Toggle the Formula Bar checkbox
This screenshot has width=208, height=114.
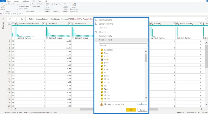click(6, 4)
